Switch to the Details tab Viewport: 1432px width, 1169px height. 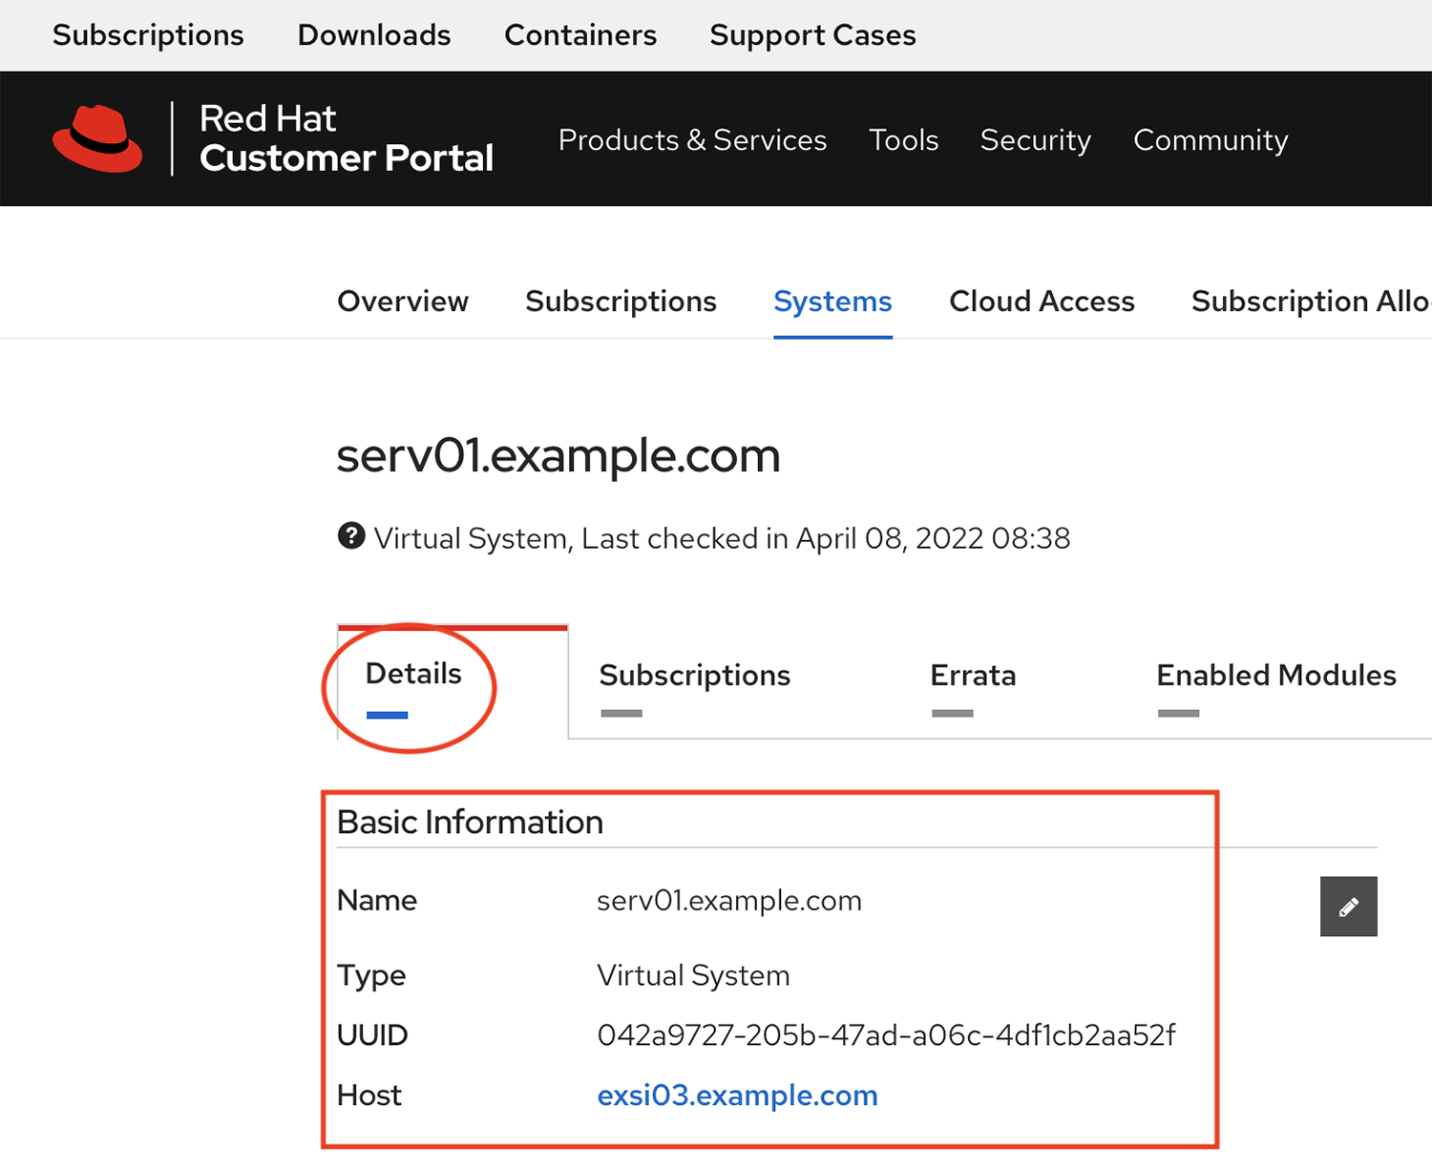click(x=413, y=674)
